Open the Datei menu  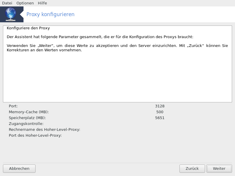point(7,3)
